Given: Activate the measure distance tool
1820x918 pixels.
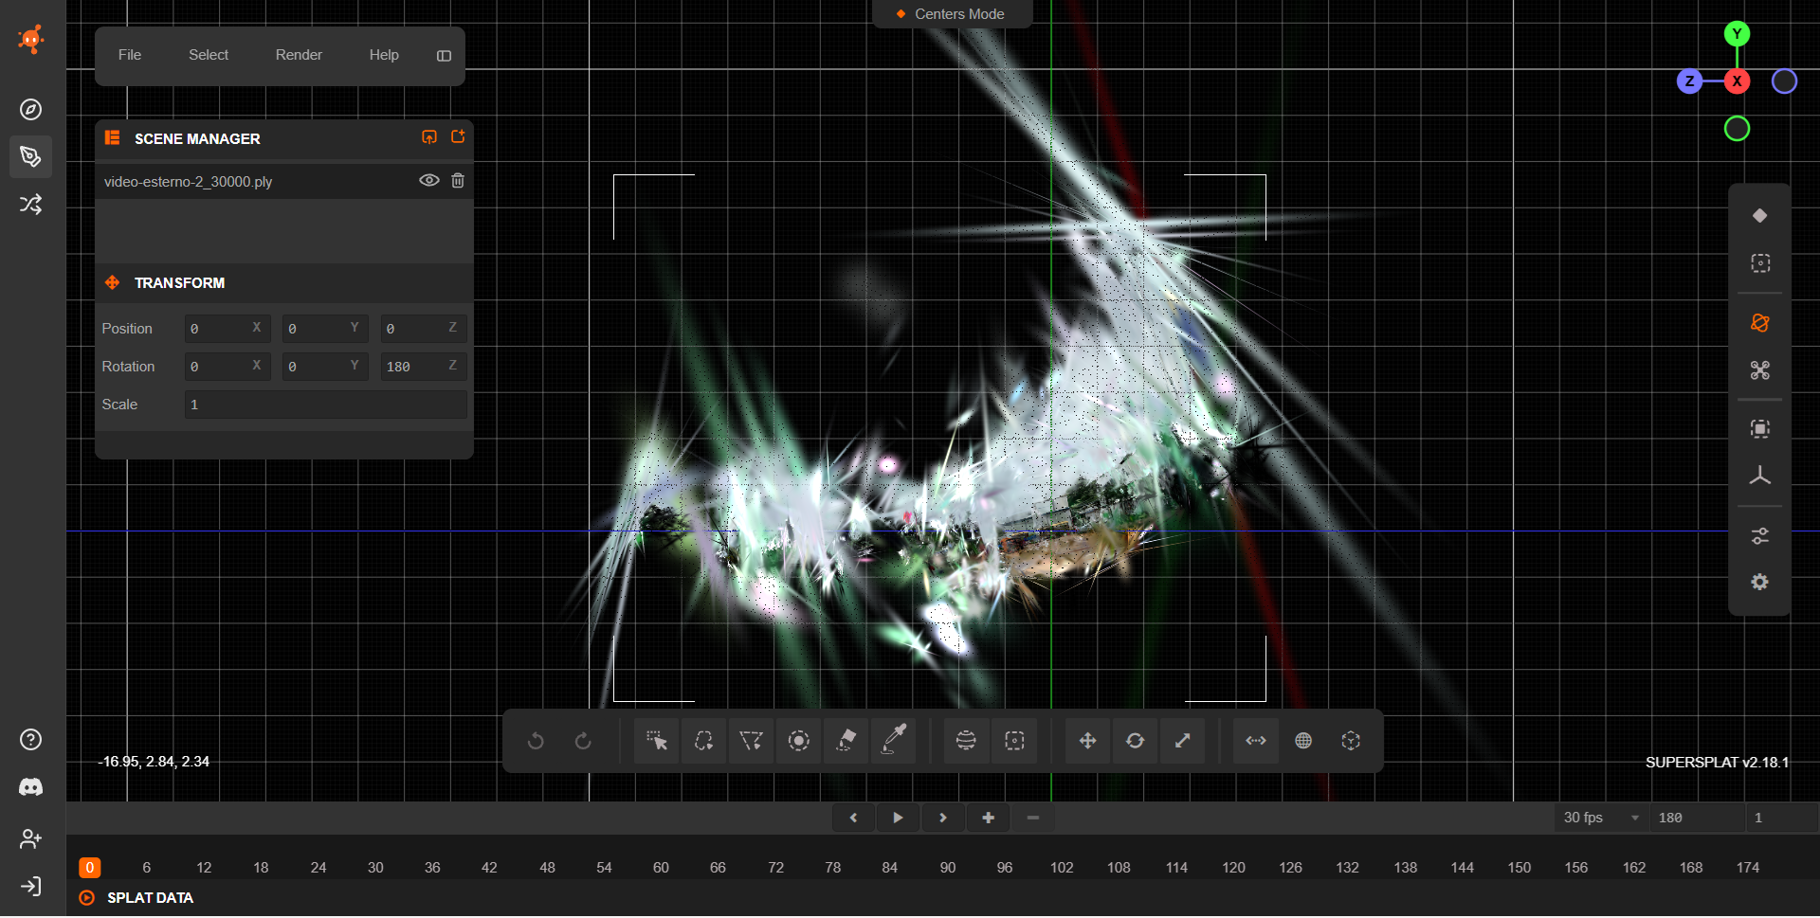Looking at the screenshot, I should tap(1256, 741).
